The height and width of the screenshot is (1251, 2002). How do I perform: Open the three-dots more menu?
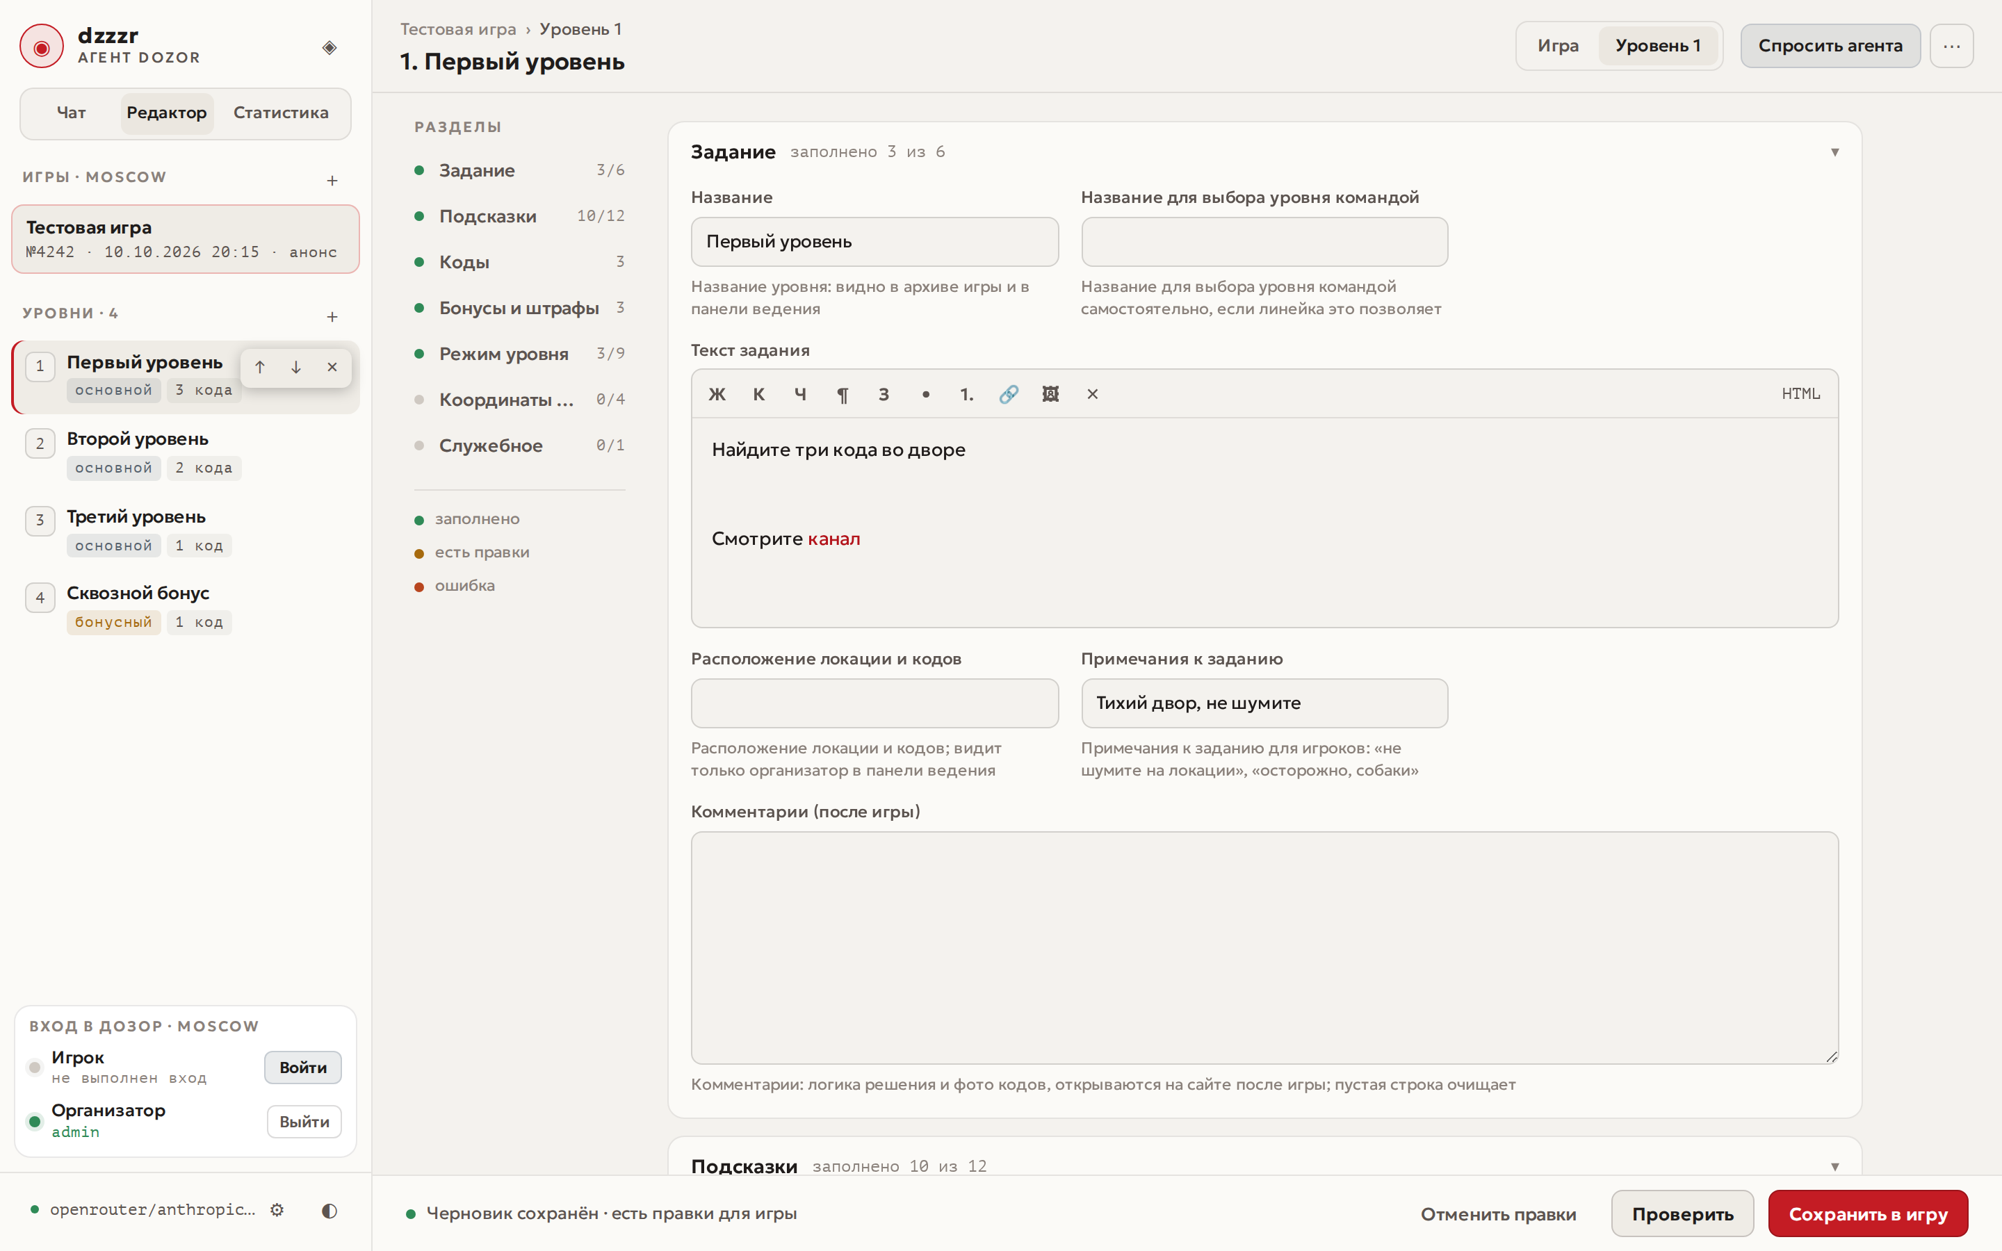[1951, 45]
